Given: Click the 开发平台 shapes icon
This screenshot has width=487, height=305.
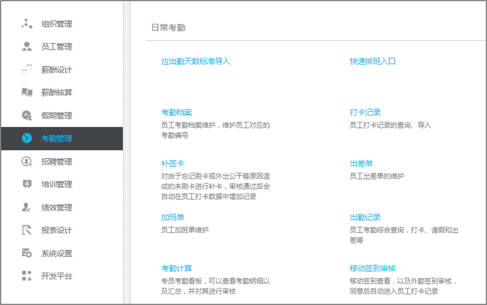Looking at the screenshot, I should coord(27,276).
